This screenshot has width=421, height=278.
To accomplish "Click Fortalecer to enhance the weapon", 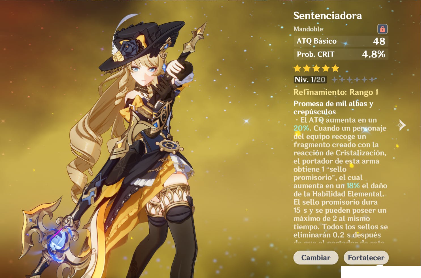I will click(366, 258).
